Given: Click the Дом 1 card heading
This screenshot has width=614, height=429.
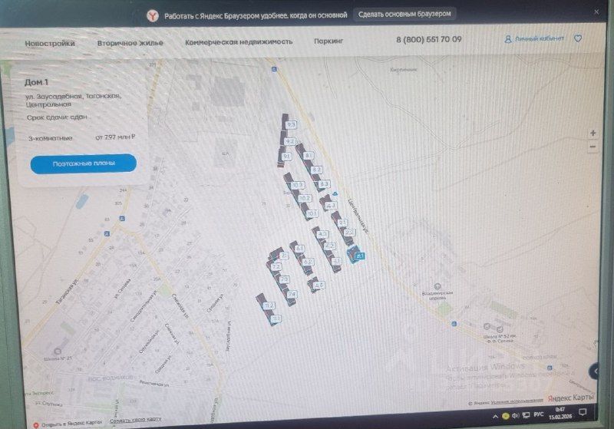Looking at the screenshot, I should pos(36,82).
